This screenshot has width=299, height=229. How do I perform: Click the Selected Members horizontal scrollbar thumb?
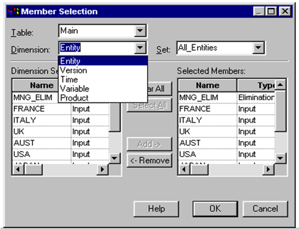(199, 169)
